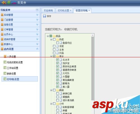Select the 酸梅汤 tree row
The image size is (140, 114).
66,83
